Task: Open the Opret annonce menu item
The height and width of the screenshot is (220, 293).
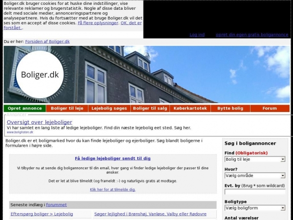Action: coord(25,109)
